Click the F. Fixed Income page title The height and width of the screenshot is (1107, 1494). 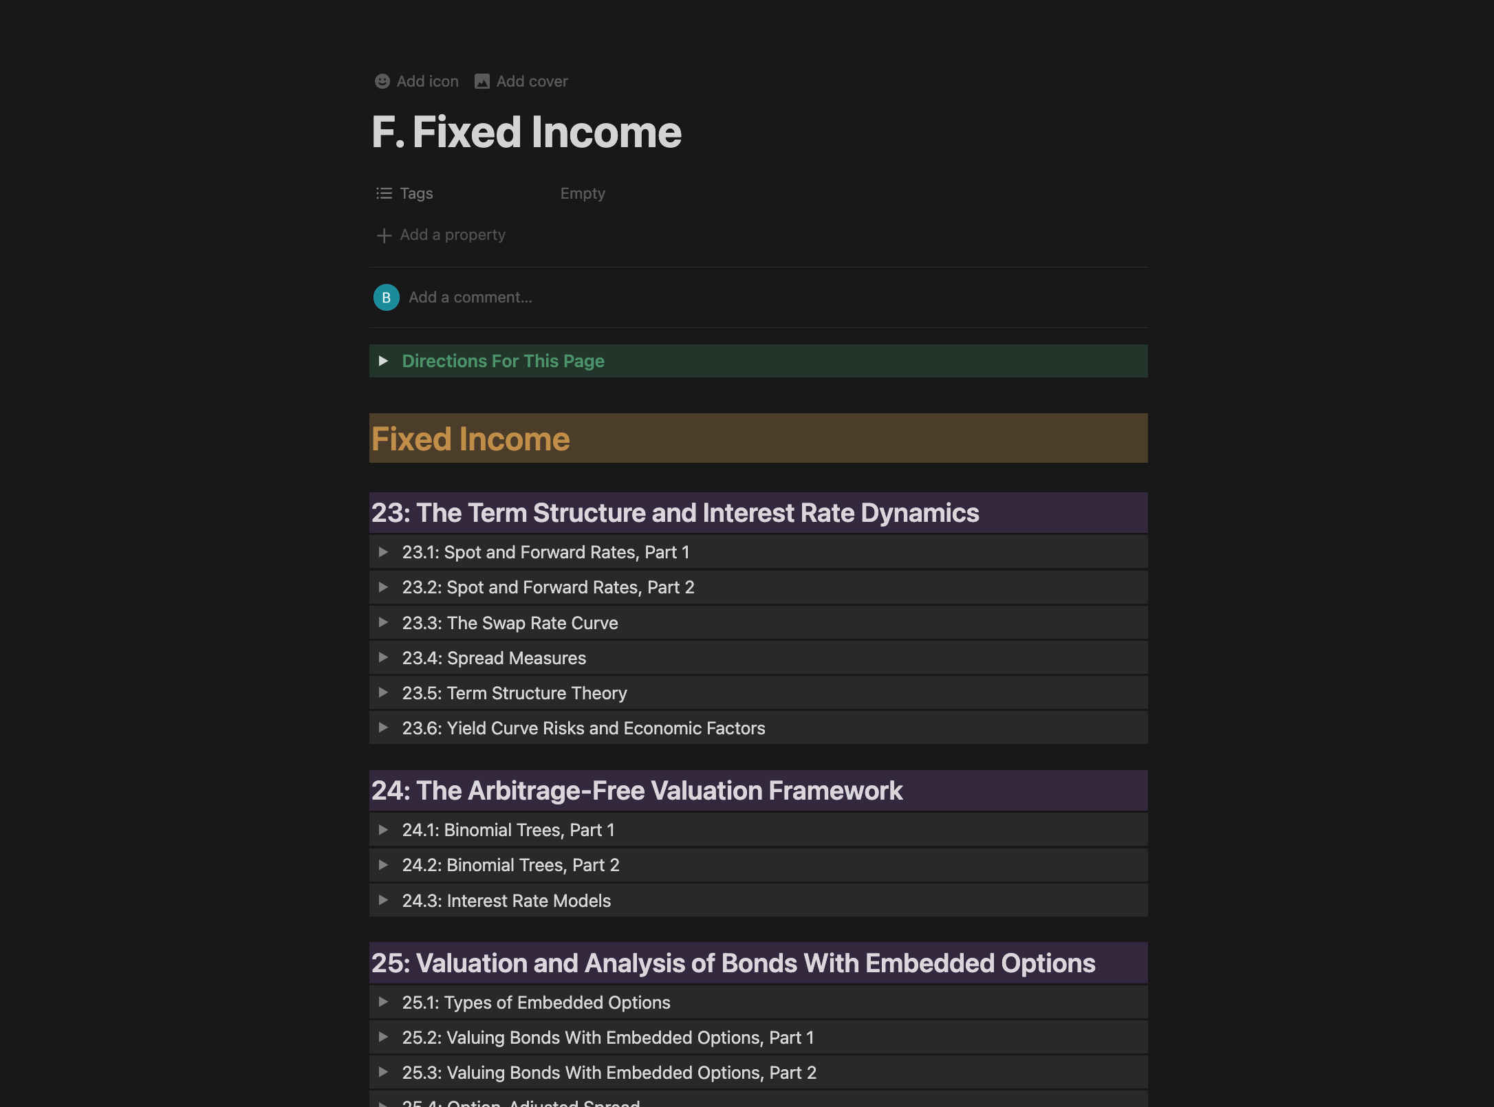(x=526, y=132)
